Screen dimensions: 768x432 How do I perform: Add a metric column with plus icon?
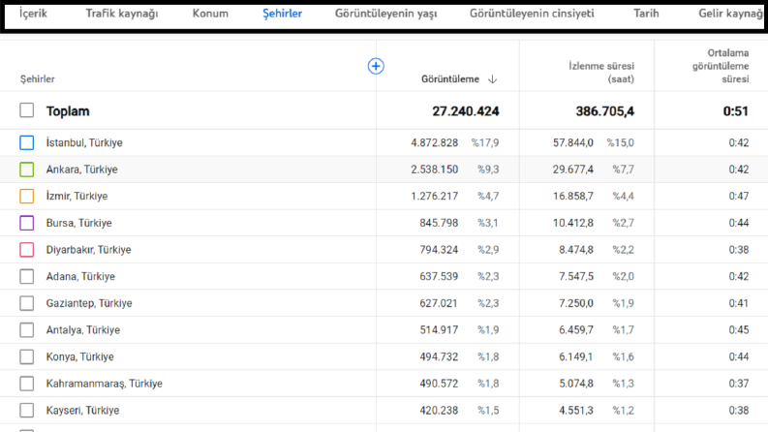pyautogui.click(x=376, y=66)
